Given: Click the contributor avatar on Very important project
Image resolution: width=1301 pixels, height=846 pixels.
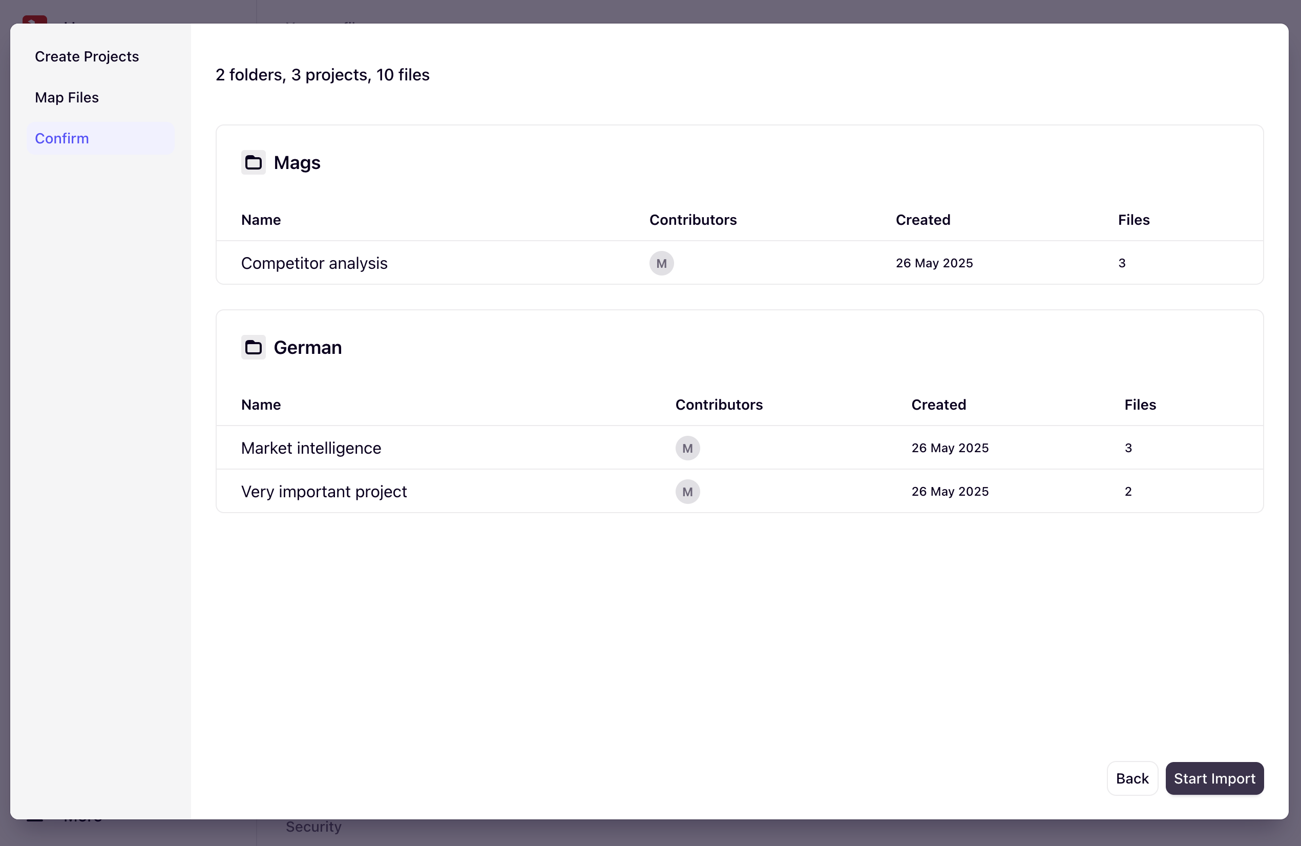Looking at the screenshot, I should tap(687, 491).
